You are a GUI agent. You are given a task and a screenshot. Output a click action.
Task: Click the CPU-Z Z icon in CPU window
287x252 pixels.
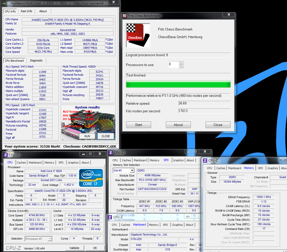click(x=6, y=155)
